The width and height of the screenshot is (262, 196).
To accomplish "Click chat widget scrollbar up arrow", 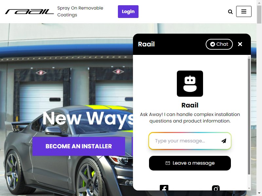I will (x=249, y=57).
